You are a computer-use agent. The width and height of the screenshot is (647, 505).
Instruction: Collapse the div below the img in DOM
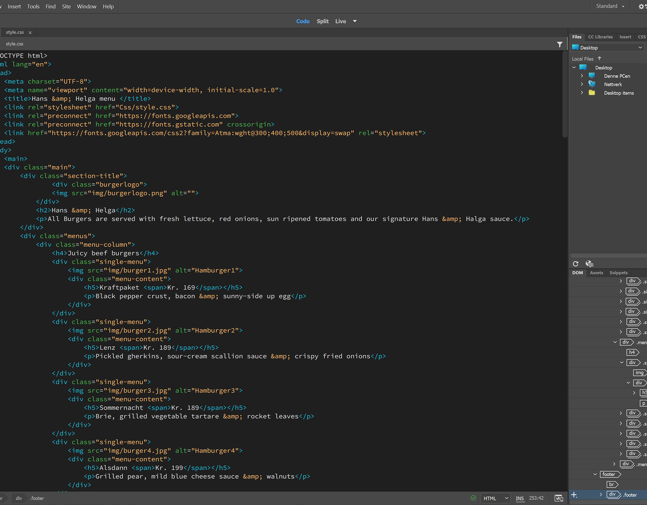[x=628, y=383]
